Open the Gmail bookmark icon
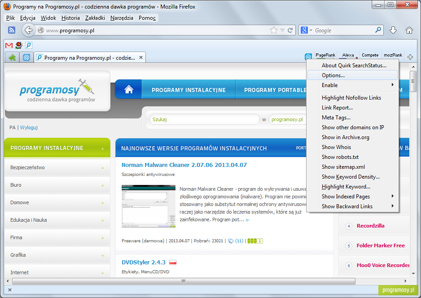Image resolution: width=421 pixels, height=298 pixels. click(x=9, y=45)
